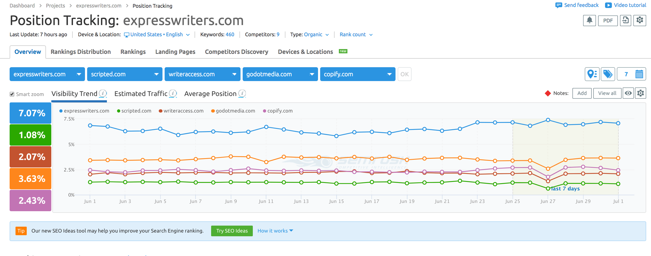This screenshot has width=651, height=256.
Task: Toggle writeraccess.com legend series
Action: pyautogui.click(x=181, y=111)
